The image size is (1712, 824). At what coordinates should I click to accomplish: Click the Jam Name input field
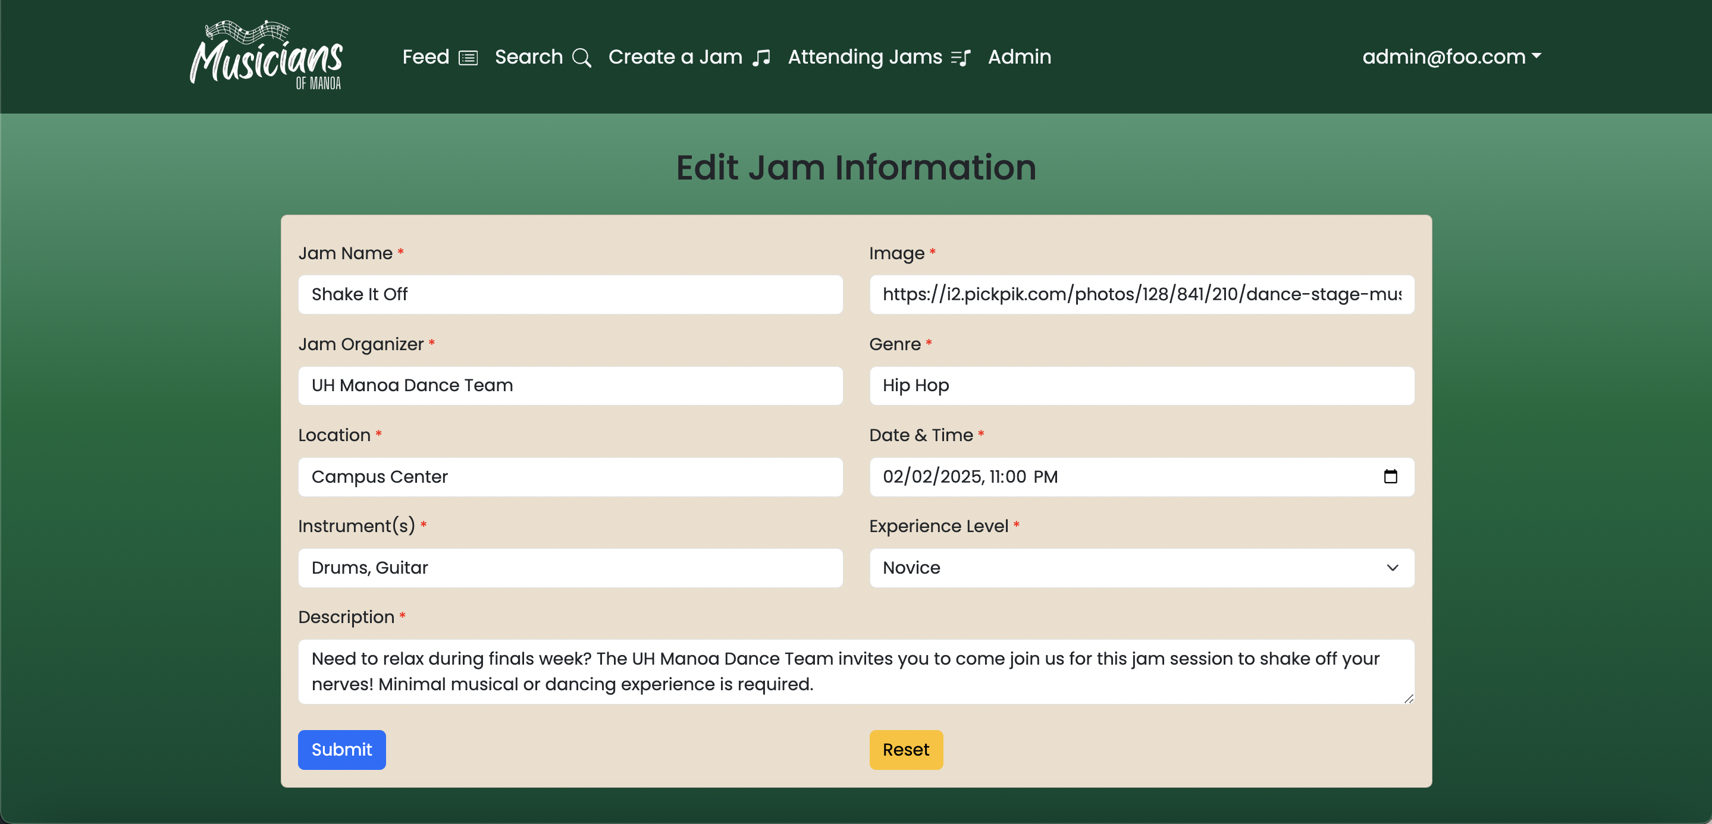pyautogui.click(x=571, y=294)
